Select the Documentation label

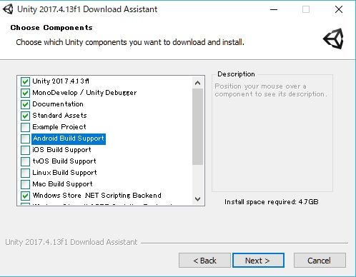pyautogui.click(x=58, y=104)
